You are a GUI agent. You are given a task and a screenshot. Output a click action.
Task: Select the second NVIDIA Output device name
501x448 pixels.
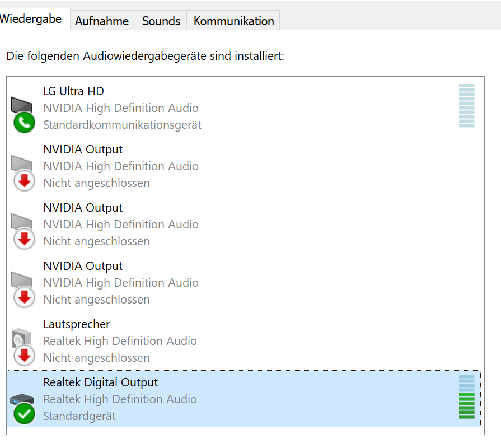click(x=83, y=208)
